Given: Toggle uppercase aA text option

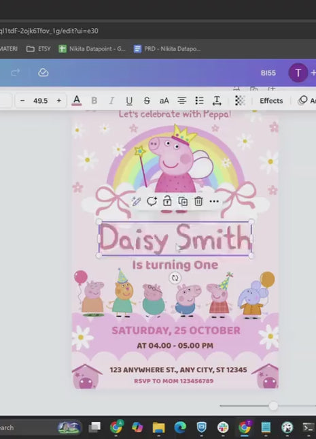Looking at the screenshot, I should coord(164,101).
